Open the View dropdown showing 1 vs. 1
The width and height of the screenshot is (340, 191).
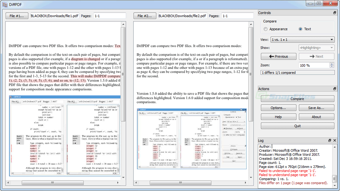(302, 40)
